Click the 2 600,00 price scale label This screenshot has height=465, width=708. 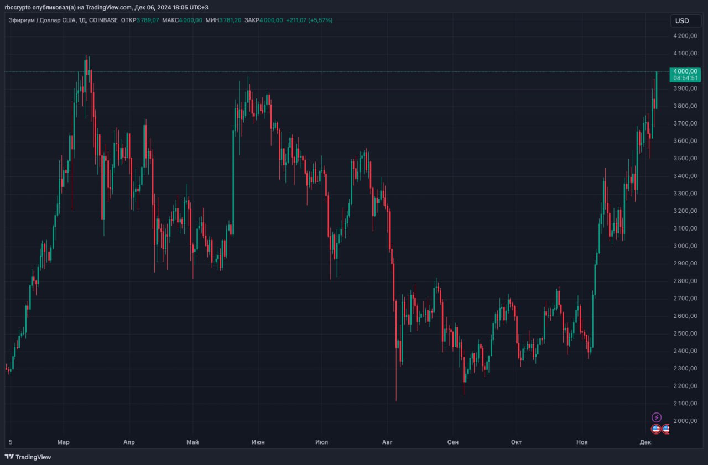685,316
